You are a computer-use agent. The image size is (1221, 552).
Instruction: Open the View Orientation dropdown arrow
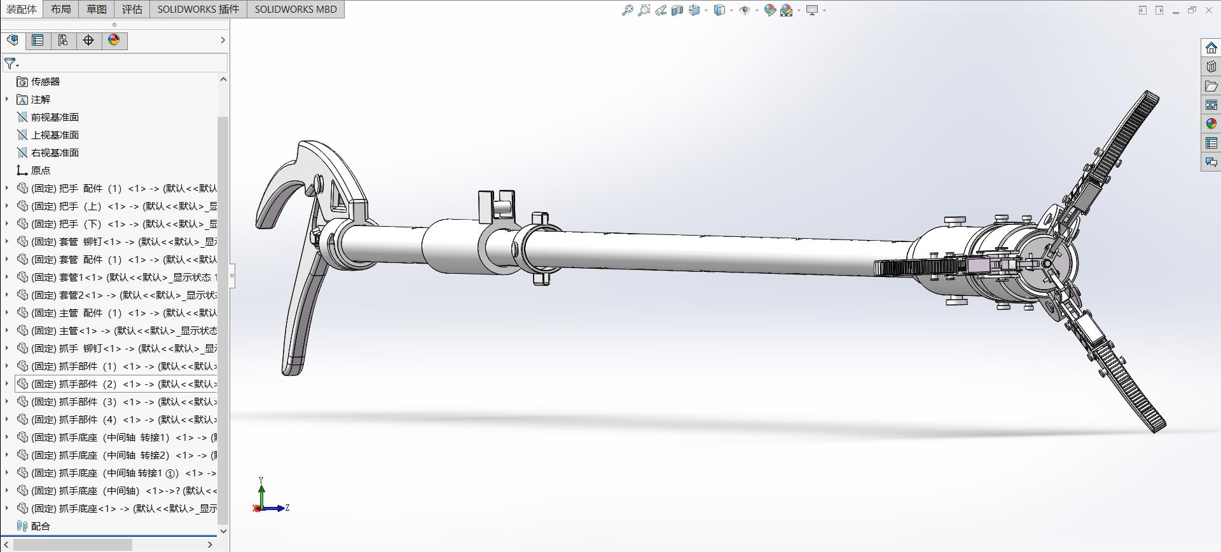tap(706, 10)
